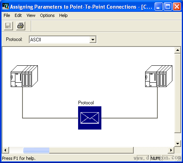Click the ASCII protocol combo box field

pyautogui.click(x=63, y=39)
